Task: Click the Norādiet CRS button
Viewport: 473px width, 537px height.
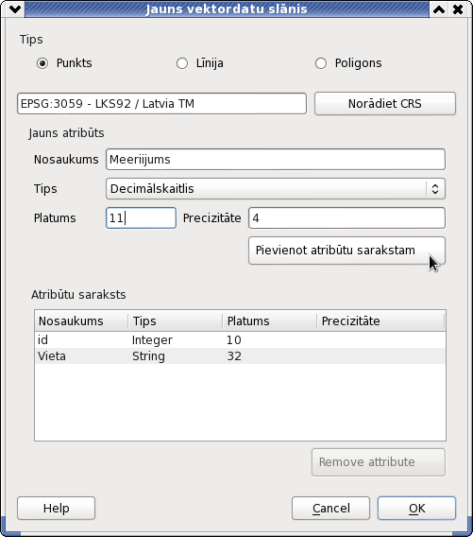Action: coord(385,103)
